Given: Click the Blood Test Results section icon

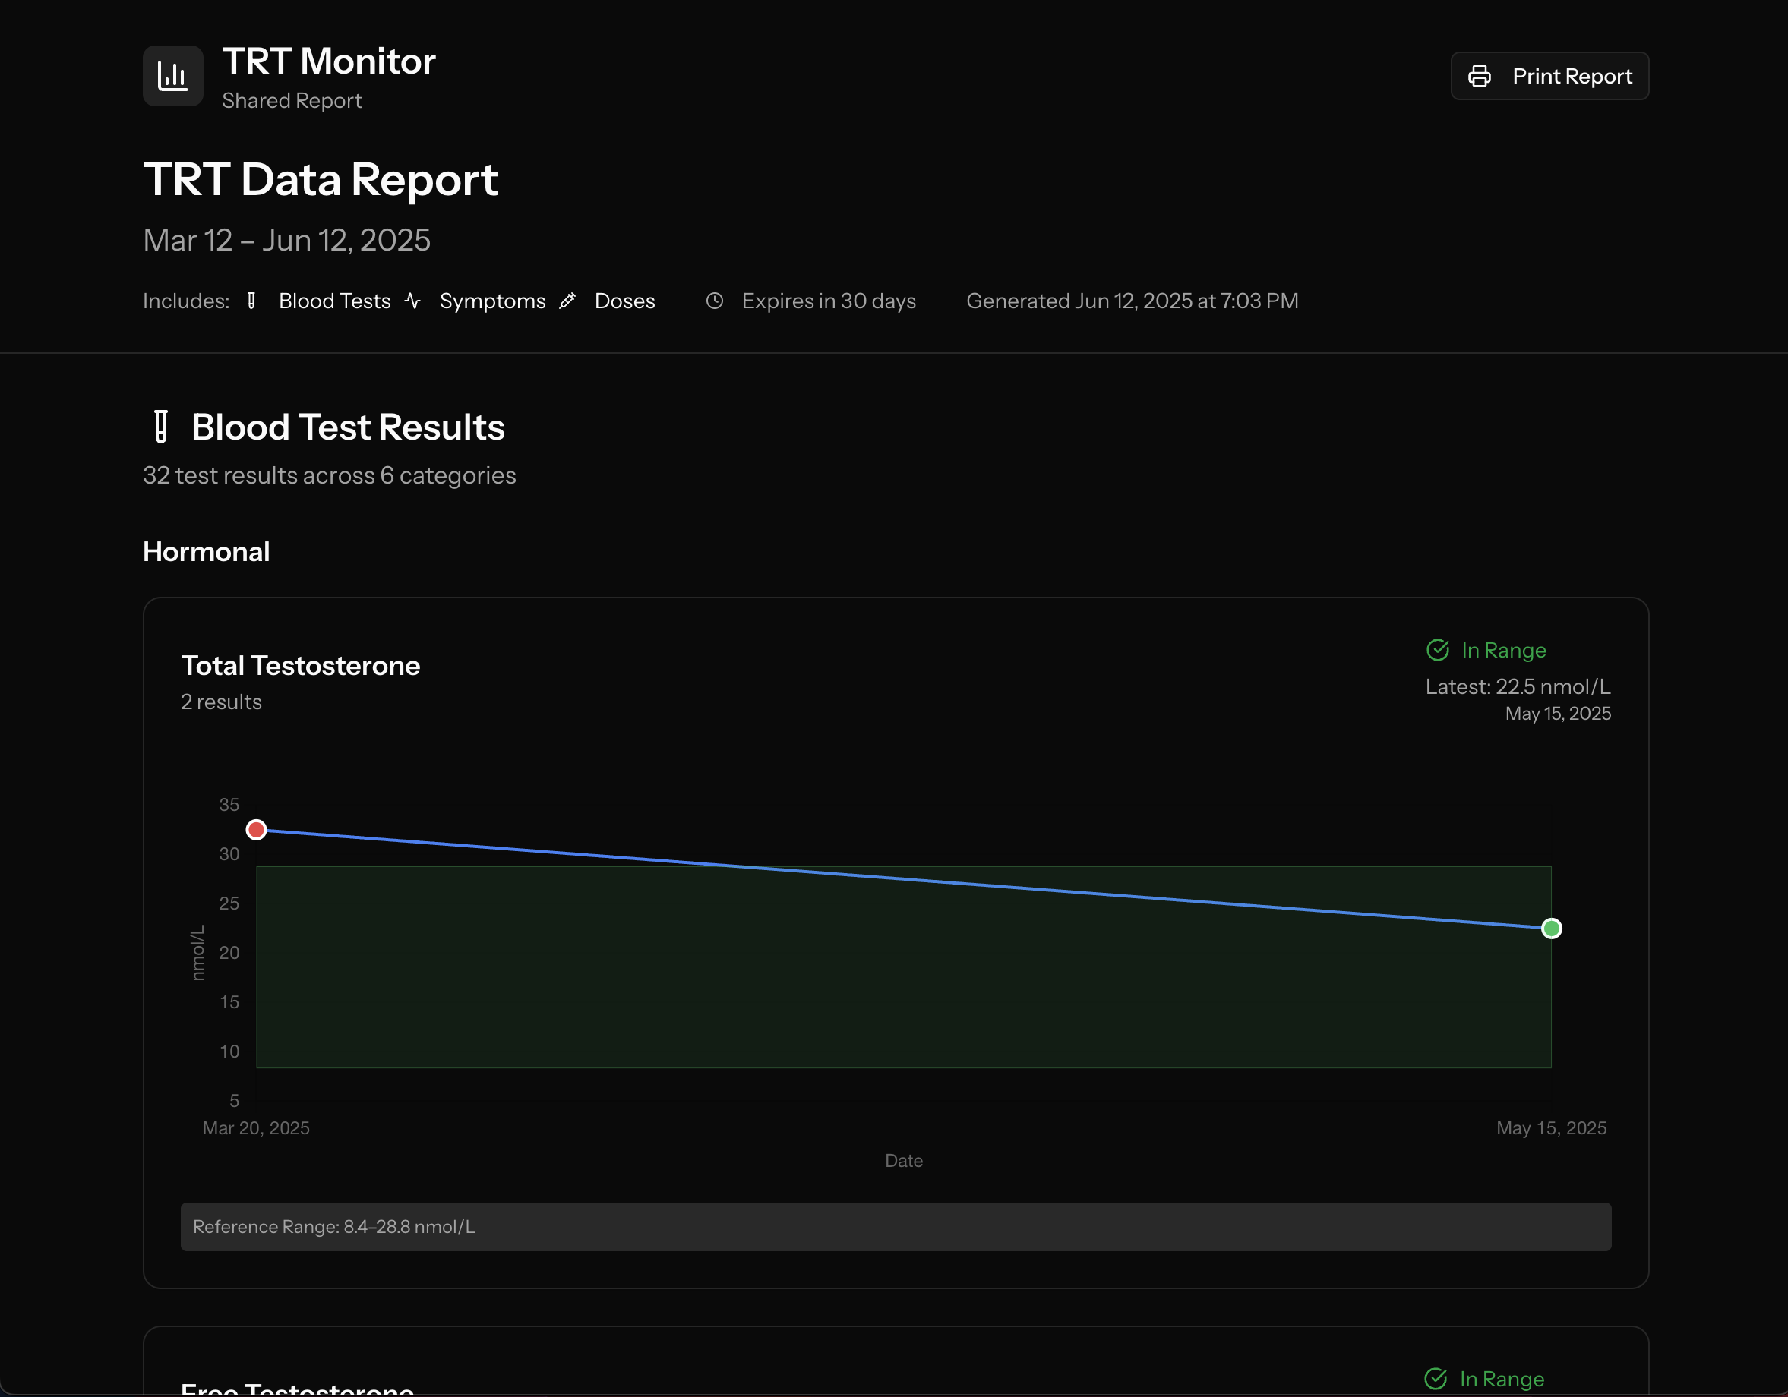Looking at the screenshot, I should [160, 427].
